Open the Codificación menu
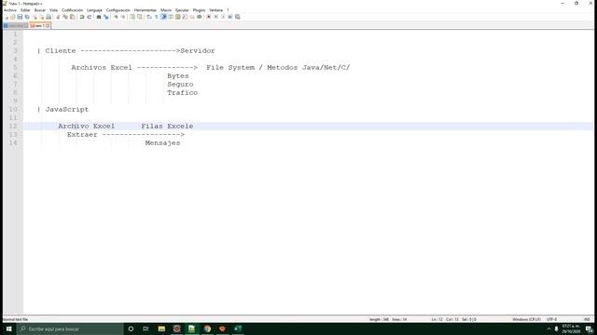This screenshot has height=335, width=597. tap(73, 10)
